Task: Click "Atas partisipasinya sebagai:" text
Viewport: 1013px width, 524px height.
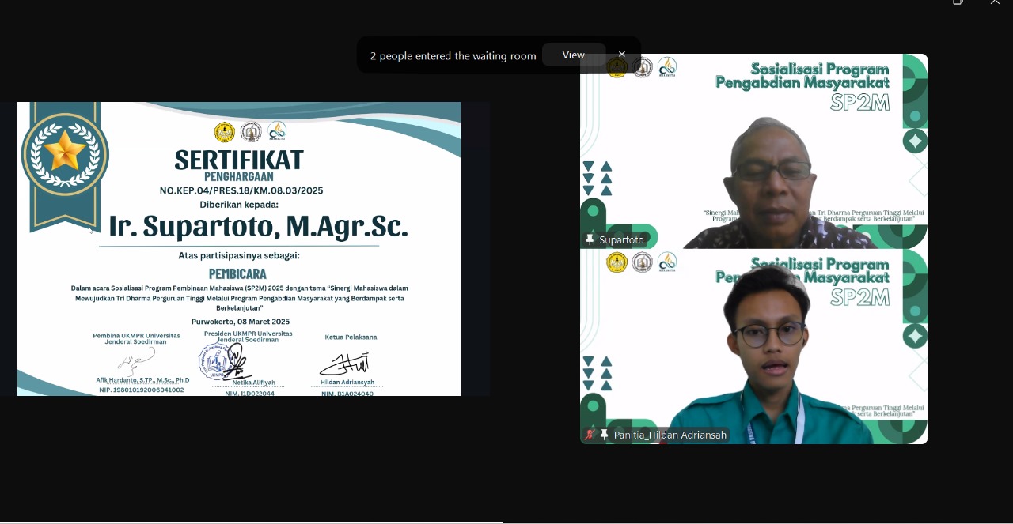Action: 239,255
